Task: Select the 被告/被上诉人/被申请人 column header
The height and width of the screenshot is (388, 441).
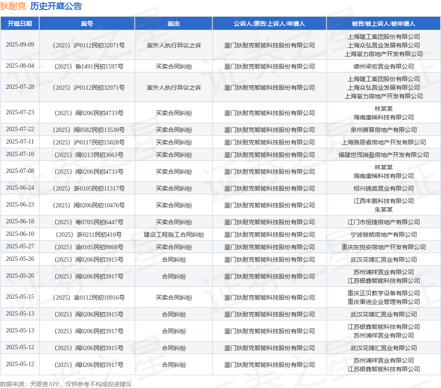Action: pyautogui.click(x=384, y=24)
